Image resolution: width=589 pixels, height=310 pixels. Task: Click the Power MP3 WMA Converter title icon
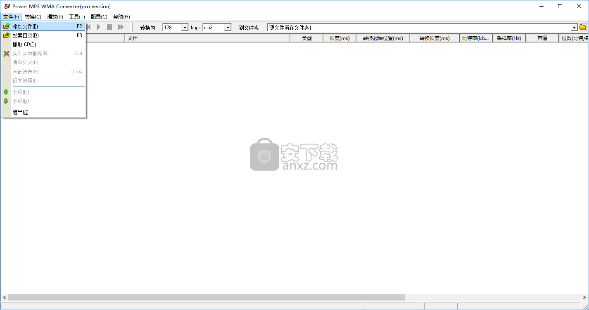[7, 6]
